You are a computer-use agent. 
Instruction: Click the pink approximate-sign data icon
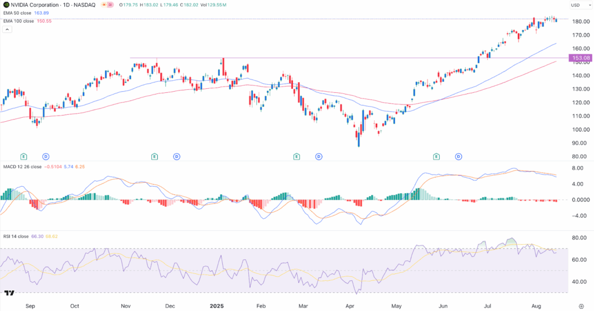coord(110,5)
